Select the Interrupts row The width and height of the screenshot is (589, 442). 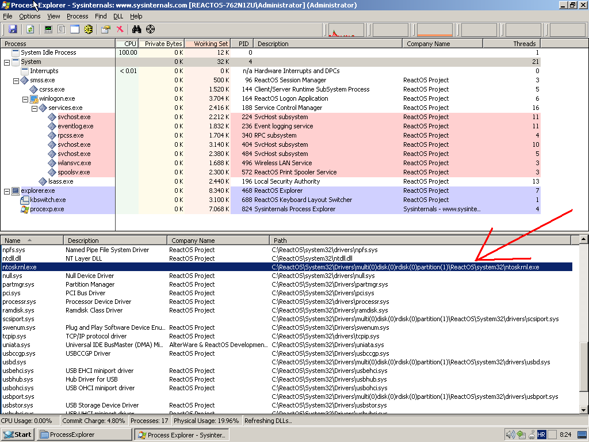270,71
